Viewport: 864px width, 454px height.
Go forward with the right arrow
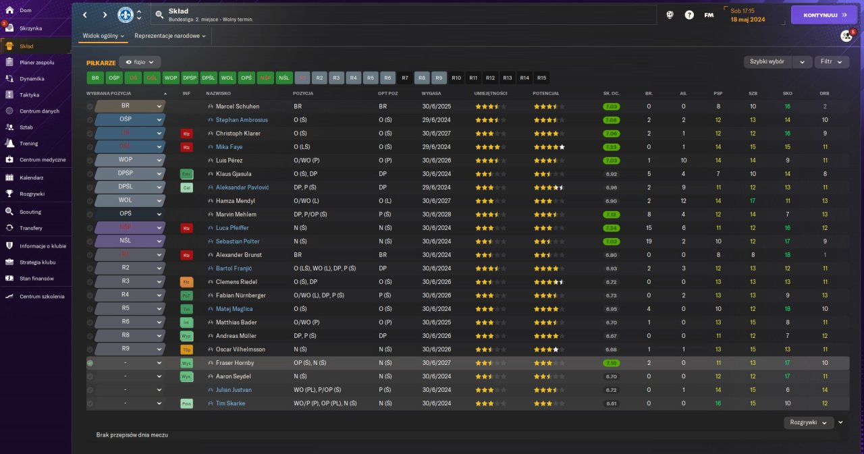coord(105,14)
